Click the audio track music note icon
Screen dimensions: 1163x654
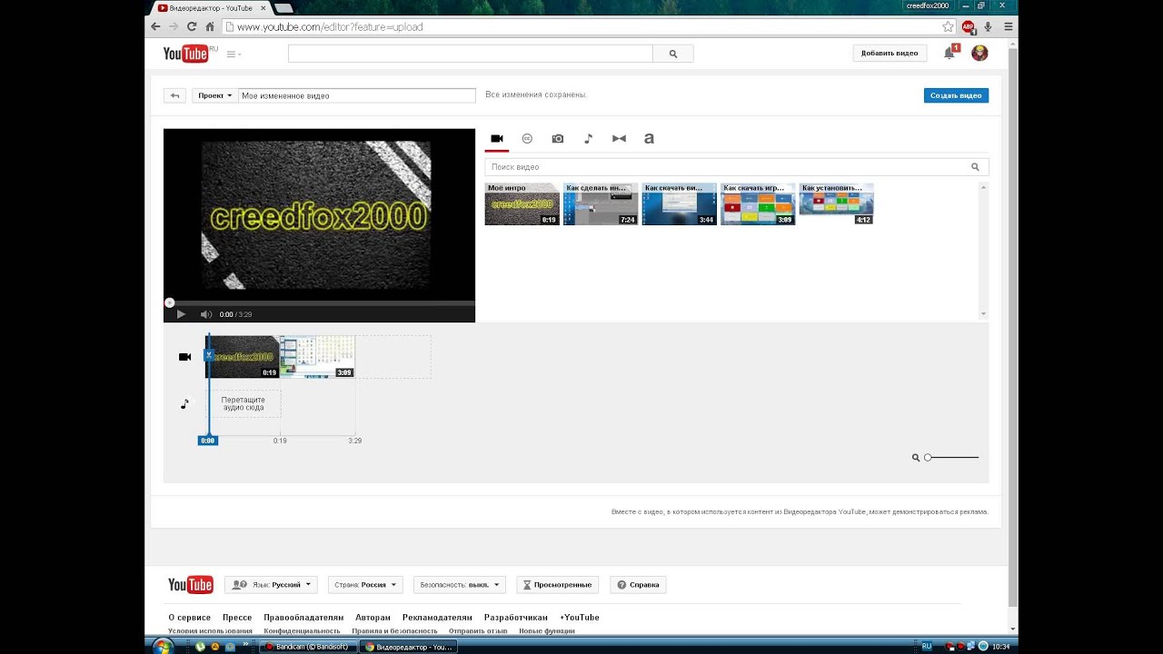[184, 404]
